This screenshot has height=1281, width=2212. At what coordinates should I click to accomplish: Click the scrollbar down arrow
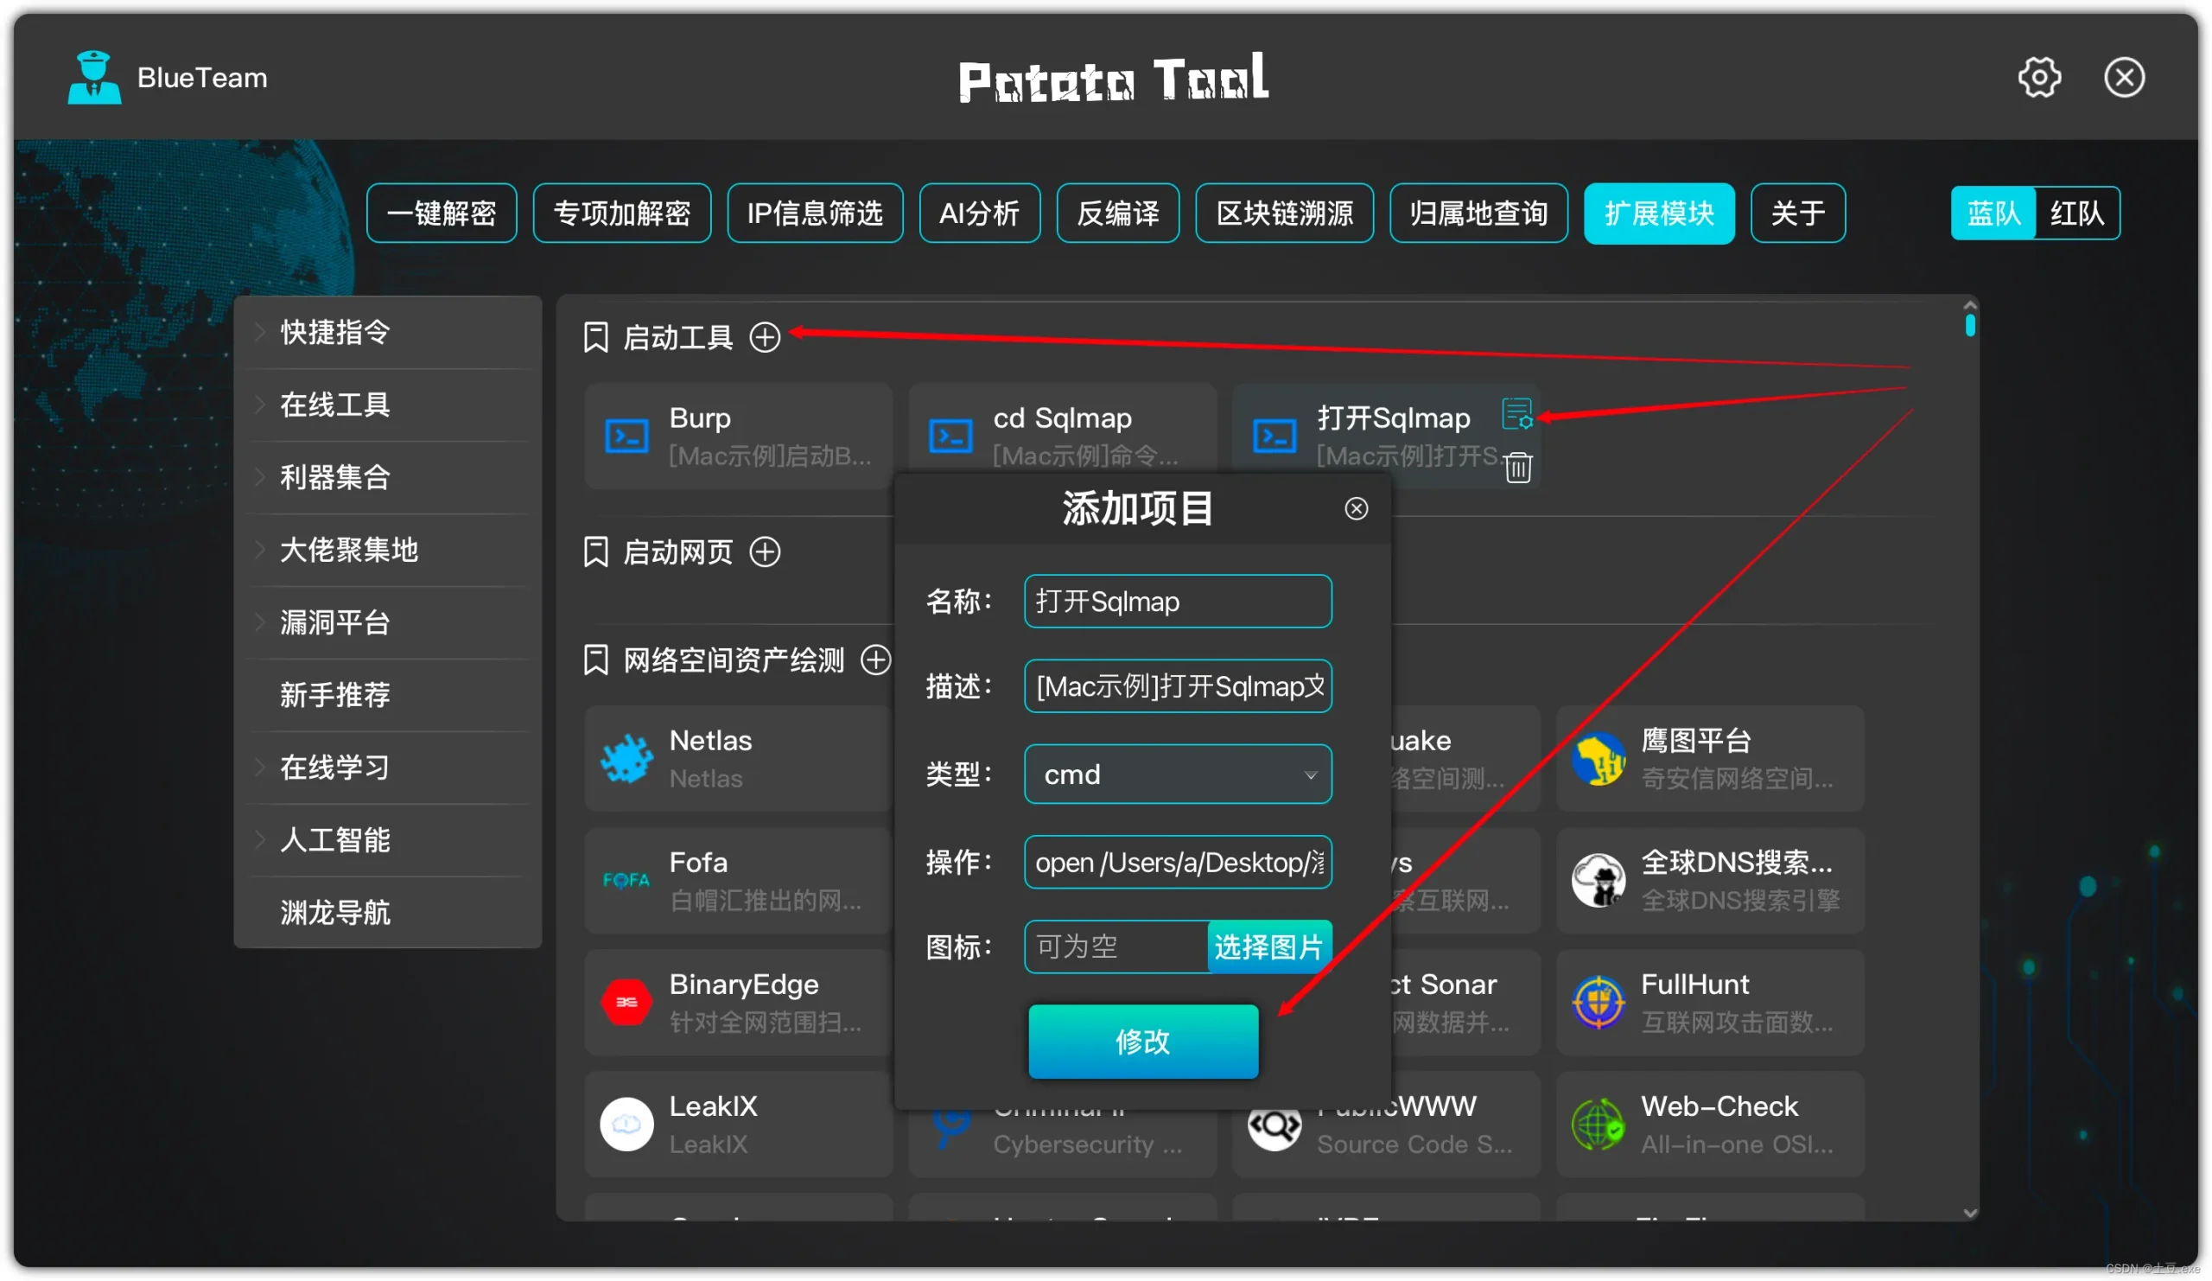click(1971, 1214)
